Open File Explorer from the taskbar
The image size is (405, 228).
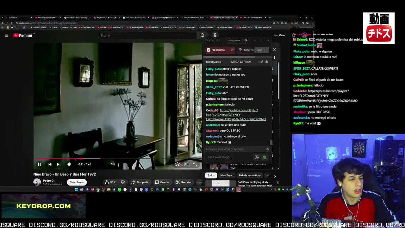pos(109,189)
